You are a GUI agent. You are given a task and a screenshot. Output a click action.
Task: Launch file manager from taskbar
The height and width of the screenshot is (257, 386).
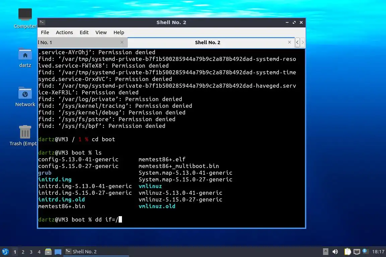[48, 252]
